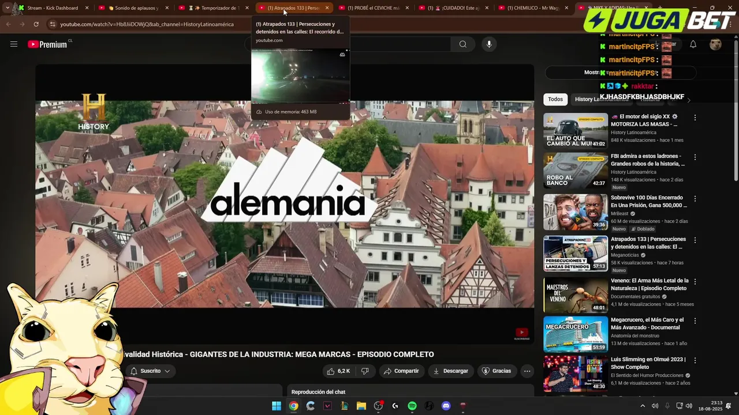Open more actions menu under the video
The height and width of the screenshot is (415, 739).
point(527,371)
